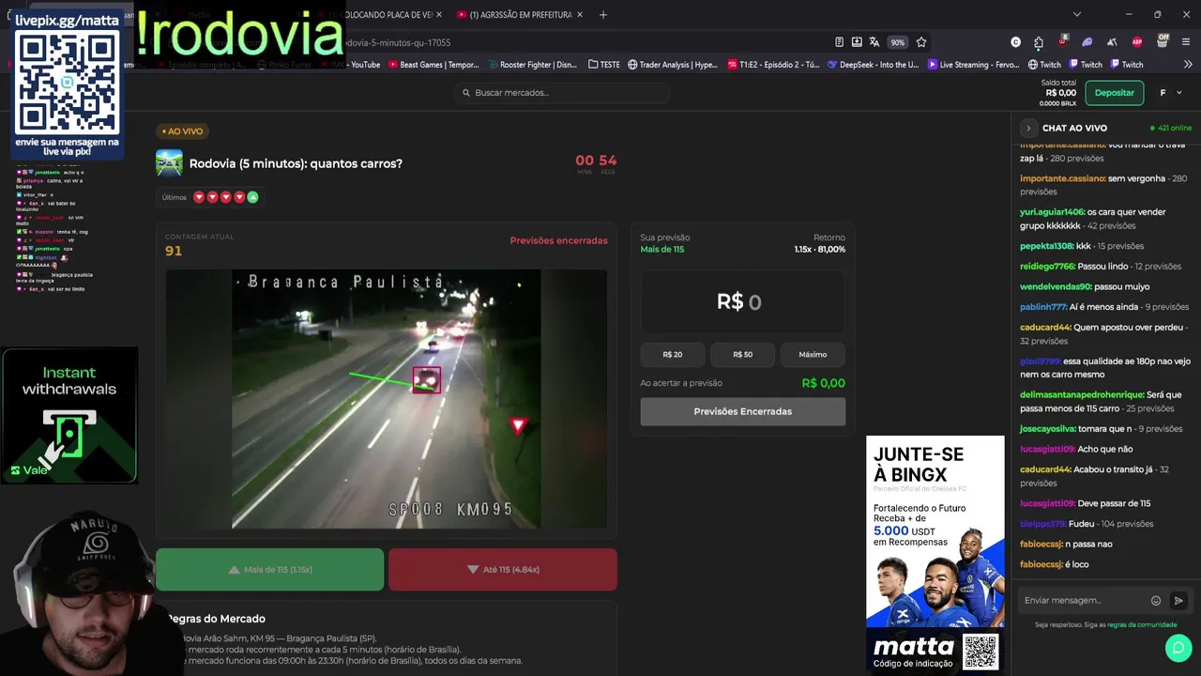This screenshot has width=1201, height=676.
Task: Choose Mais de 115 (1.15x) option
Action: pos(270,569)
